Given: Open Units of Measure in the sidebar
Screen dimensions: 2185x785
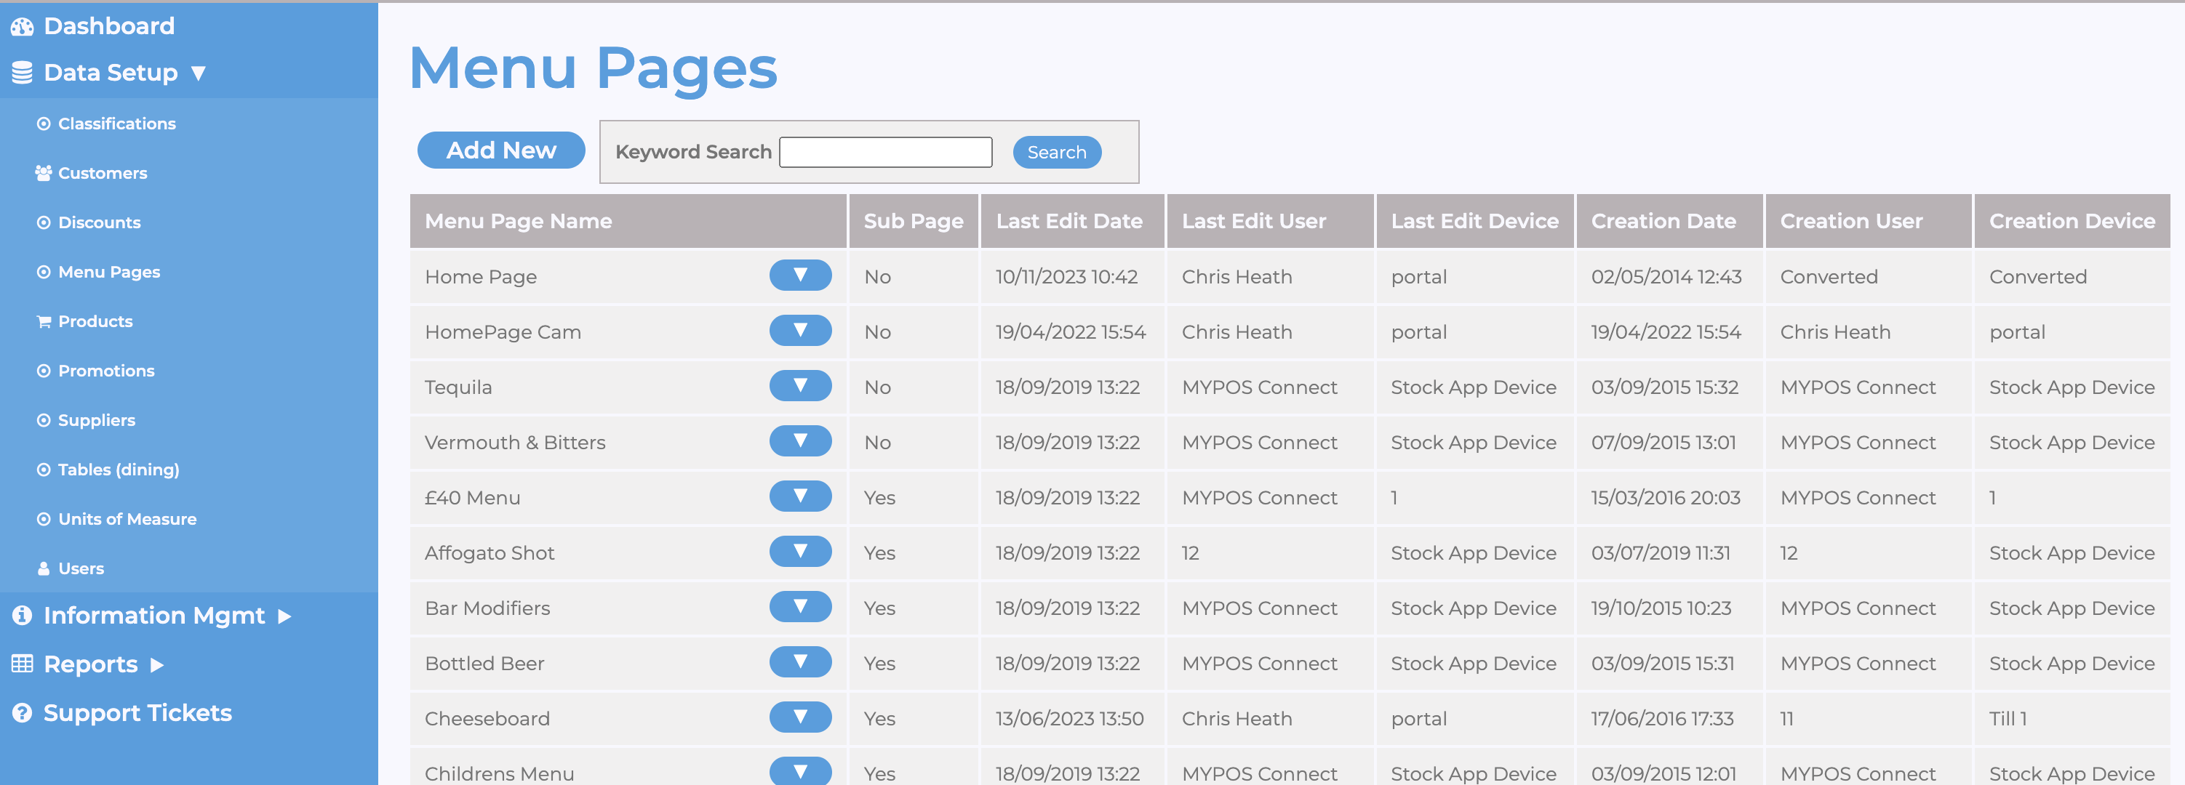Looking at the screenshot, I should [x=127, y=520].
